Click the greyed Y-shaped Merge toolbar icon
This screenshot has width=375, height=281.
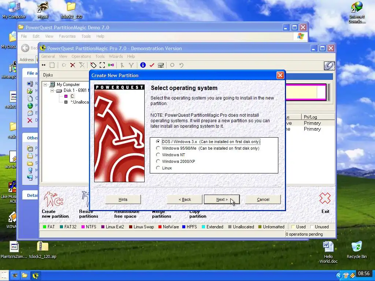coord(131,65)
